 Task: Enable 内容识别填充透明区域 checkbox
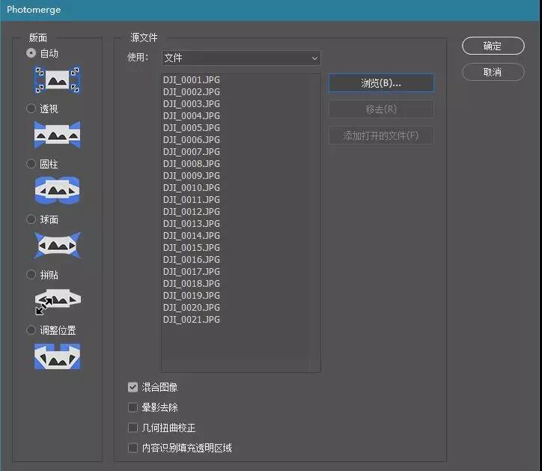point(133,448)
